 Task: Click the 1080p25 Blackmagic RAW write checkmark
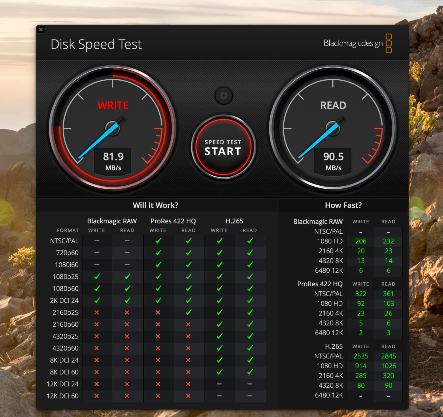(x=97, y=277)
